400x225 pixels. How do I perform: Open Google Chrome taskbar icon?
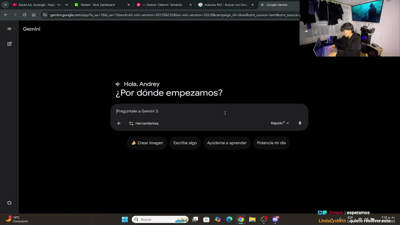click(x=241, y=219)
